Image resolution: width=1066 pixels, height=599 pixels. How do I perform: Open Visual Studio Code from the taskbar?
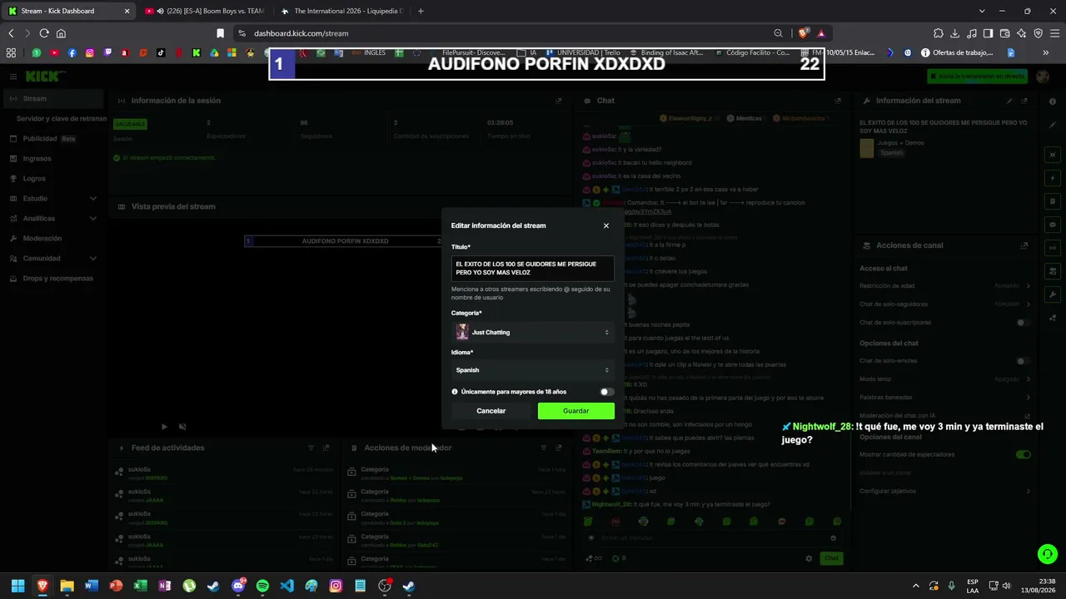(x=286, y=586)
